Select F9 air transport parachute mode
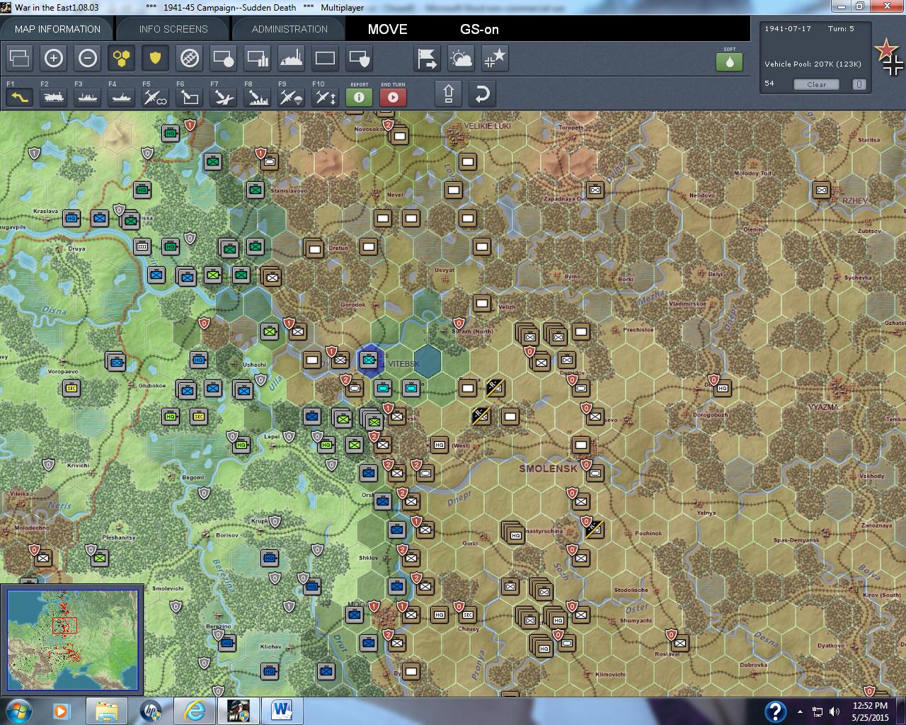Viewport: 906px width, 725px height. pos(292,96)
